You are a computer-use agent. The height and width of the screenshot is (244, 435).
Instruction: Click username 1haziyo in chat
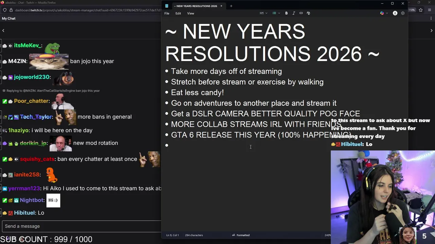click(x=18, y=130)
